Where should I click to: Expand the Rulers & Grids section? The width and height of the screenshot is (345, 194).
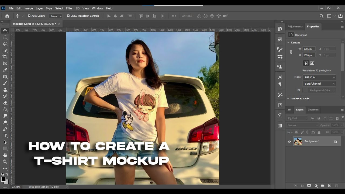point(288,99)
